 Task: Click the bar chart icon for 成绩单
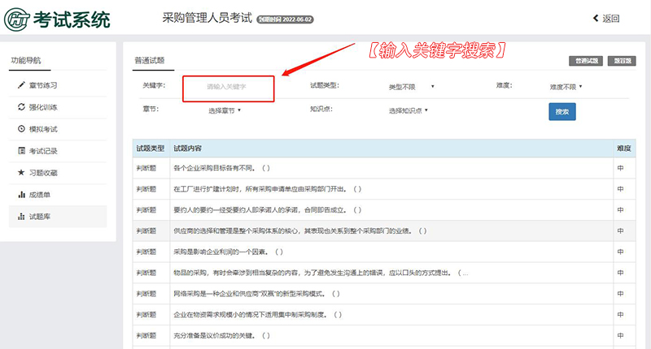click(21, 195)
